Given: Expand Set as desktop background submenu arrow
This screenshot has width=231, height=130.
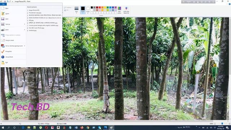Looking at the screenshot, I should click(x=25, y=46).
